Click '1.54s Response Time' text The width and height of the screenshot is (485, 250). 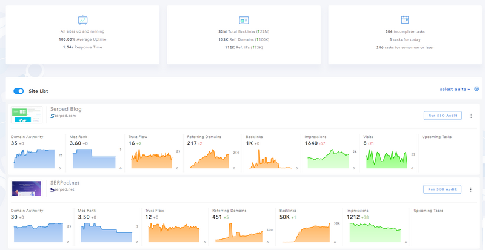pos(82,47)
